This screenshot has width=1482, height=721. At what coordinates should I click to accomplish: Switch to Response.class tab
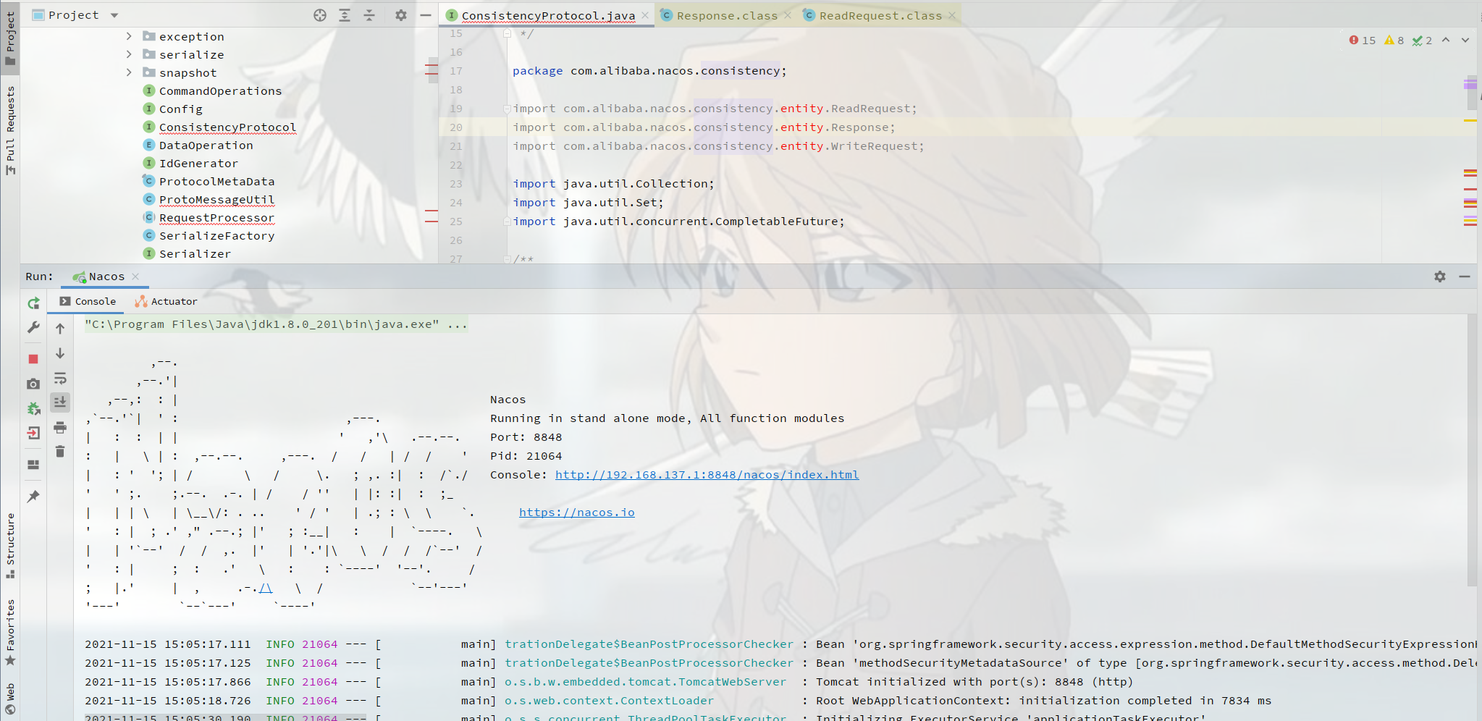pyautogui.click(x=727, y=15)
